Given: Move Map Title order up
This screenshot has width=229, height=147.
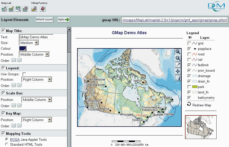Looking at the screenshot, I should point(13,60).
